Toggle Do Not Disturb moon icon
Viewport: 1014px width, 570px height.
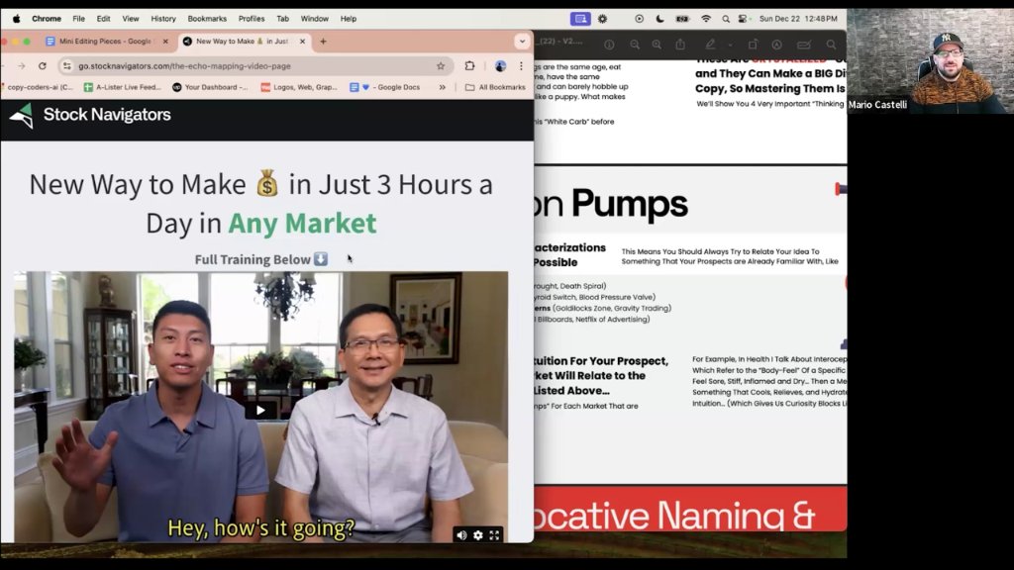click(x=659, y=19)
